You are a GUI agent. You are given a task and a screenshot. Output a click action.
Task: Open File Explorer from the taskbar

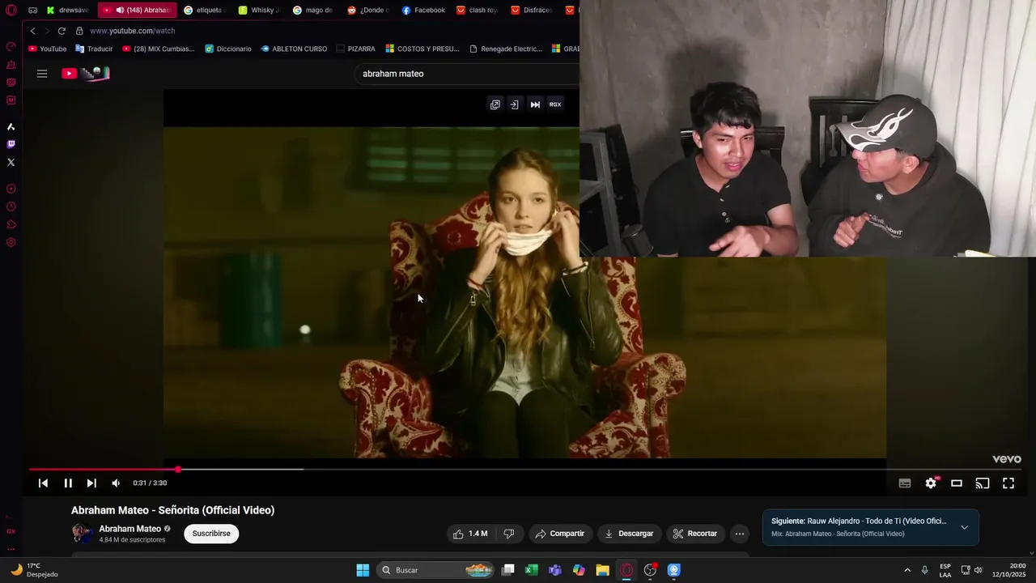602,570
